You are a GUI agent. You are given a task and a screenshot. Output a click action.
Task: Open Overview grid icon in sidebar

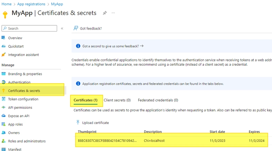click(3, 38)
